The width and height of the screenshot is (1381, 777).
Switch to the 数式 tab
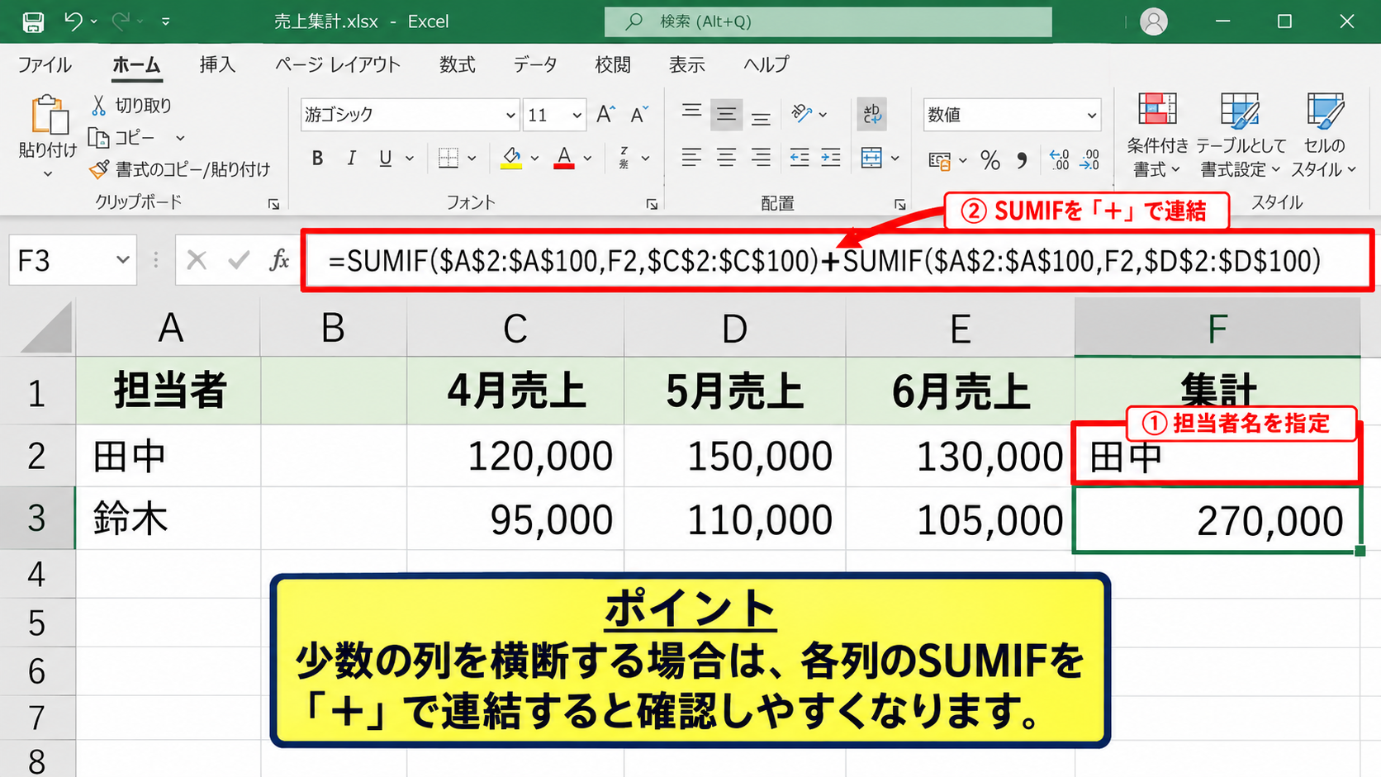pos(457,64)
